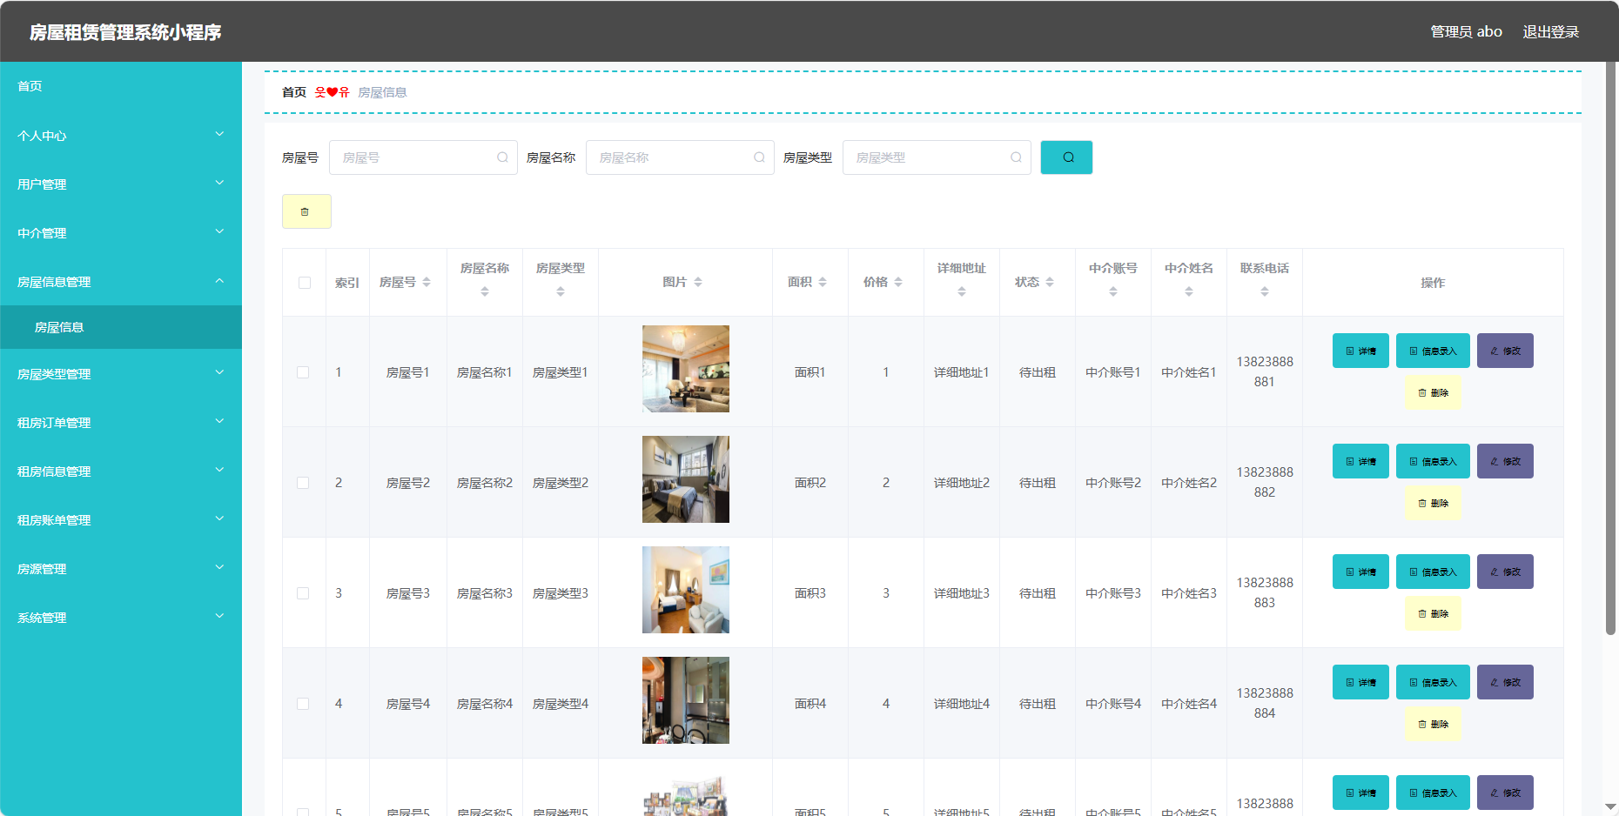
Task: Click magnifier icon in 房屋号 search field
Action: (x=502, y=157)
